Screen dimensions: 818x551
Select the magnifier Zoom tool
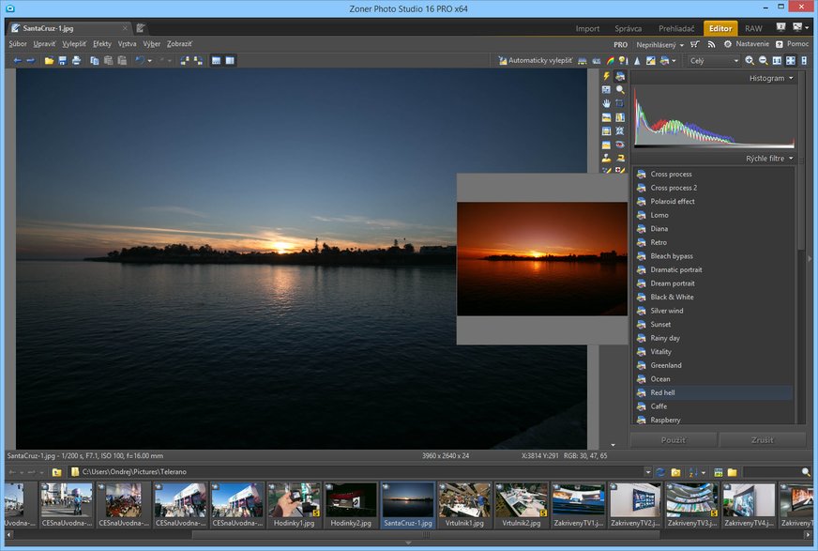[x=620, y=90]
